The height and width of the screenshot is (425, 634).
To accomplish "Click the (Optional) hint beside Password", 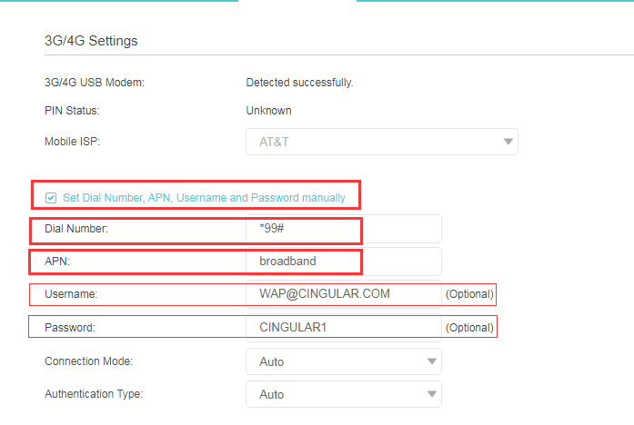I will tap(469, 327).
